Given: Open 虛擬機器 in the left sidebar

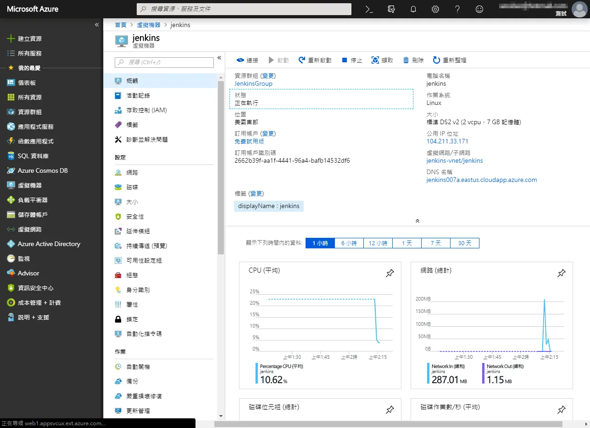Looking at the screenshot, I should tap(30, 185).
